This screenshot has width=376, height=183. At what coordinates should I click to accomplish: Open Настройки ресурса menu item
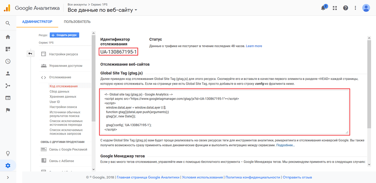[63, 54]
